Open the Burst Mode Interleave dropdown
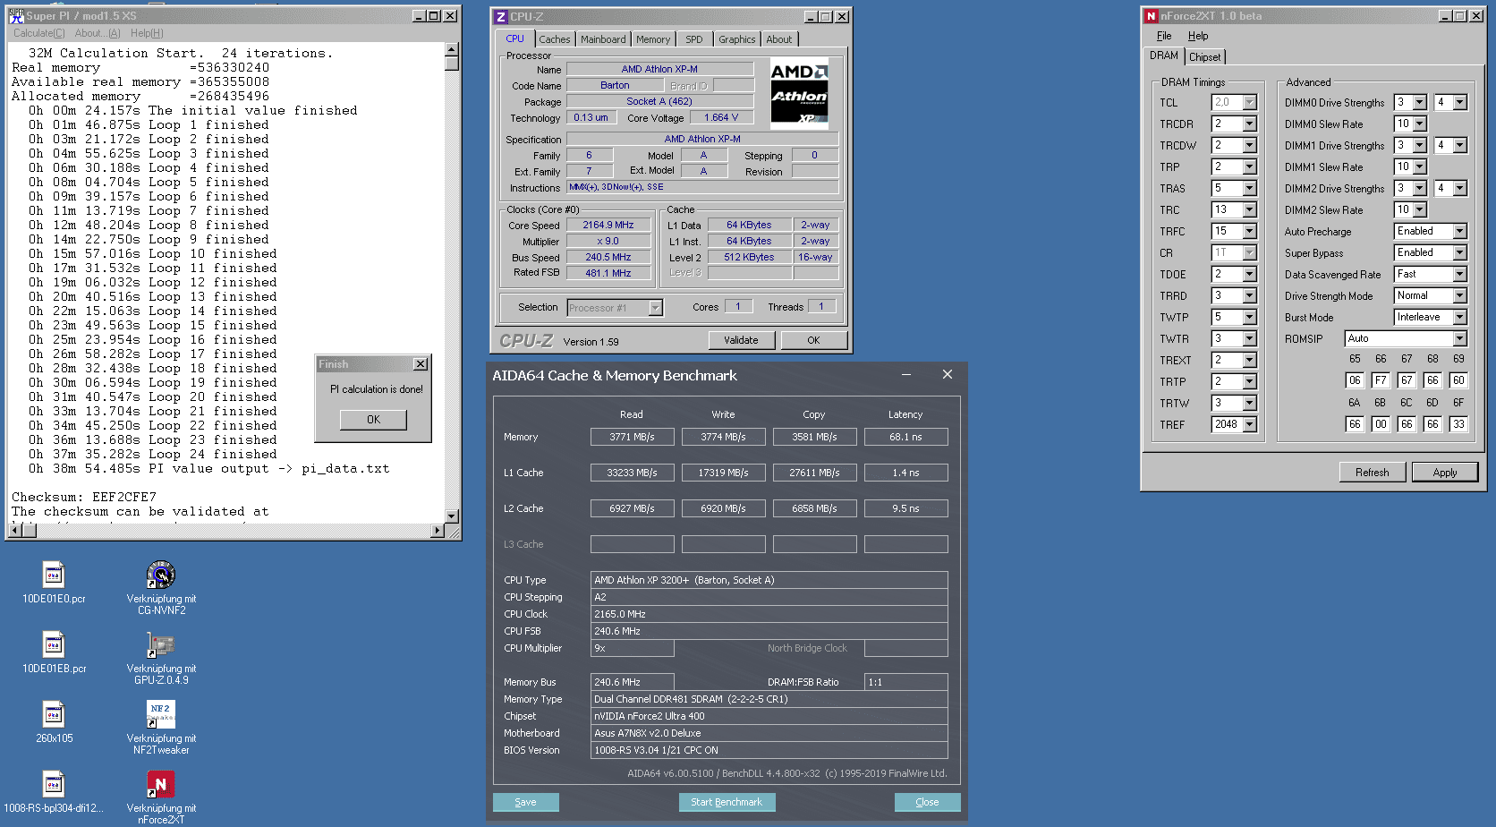The image size is (1496, 827). 1459,318
